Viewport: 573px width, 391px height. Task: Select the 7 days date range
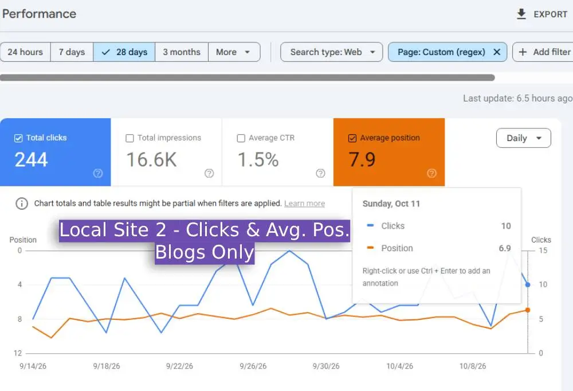click(72, 52)
